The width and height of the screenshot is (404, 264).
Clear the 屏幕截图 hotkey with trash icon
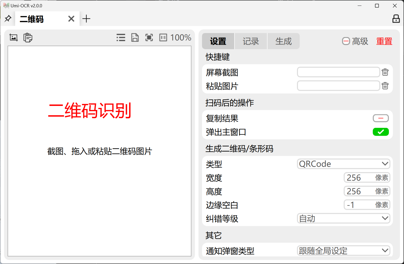385,72
